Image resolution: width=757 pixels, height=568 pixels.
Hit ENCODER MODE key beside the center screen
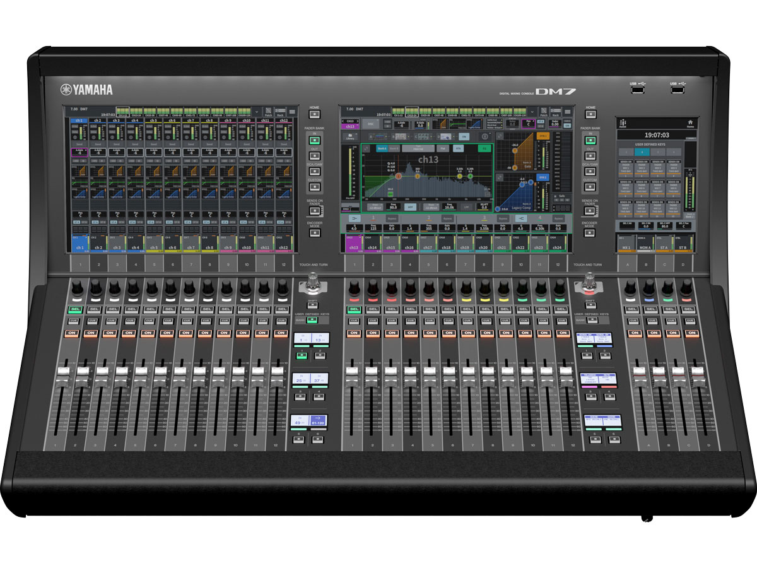(x=590, y=232)
